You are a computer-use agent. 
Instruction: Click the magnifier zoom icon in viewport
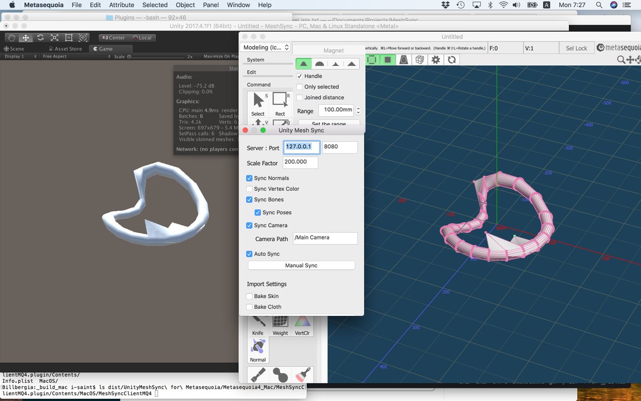coord(621,60)
